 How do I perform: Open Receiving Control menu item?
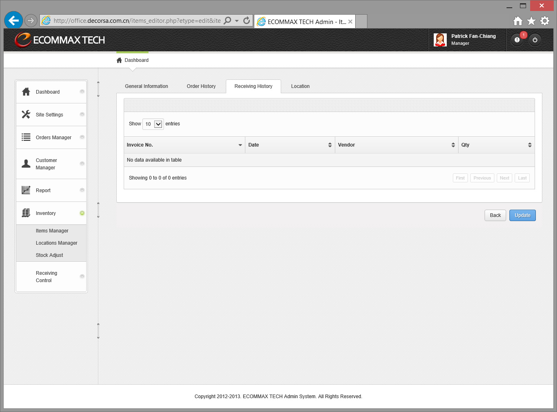(x=51, y=276)
